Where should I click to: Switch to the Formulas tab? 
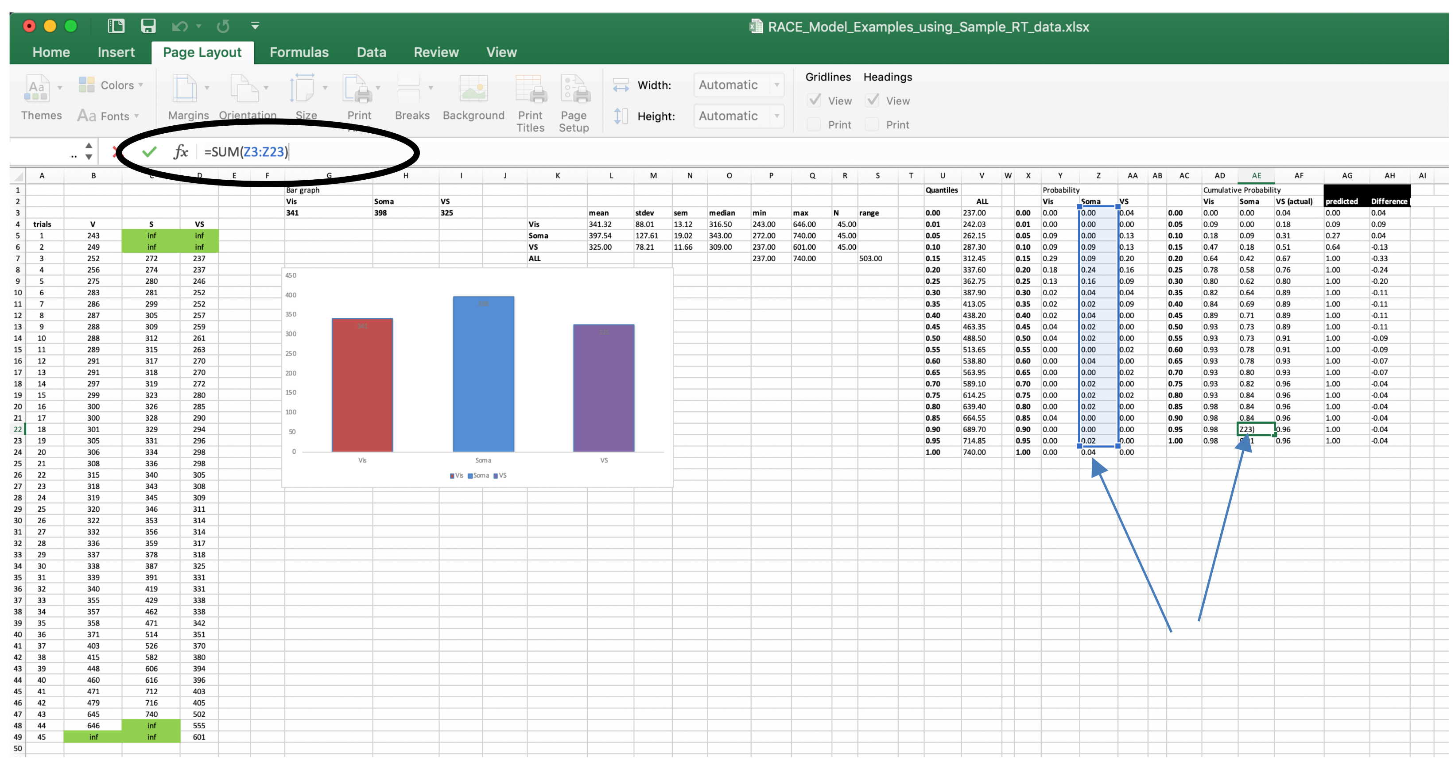[299, 52]
